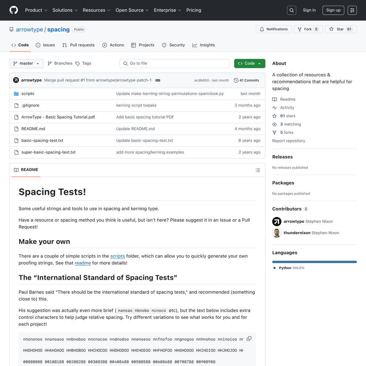This screenshot has height=366, width=366.
Task: Click the fork icon beside 5 forks
Action: coord(274,132)
